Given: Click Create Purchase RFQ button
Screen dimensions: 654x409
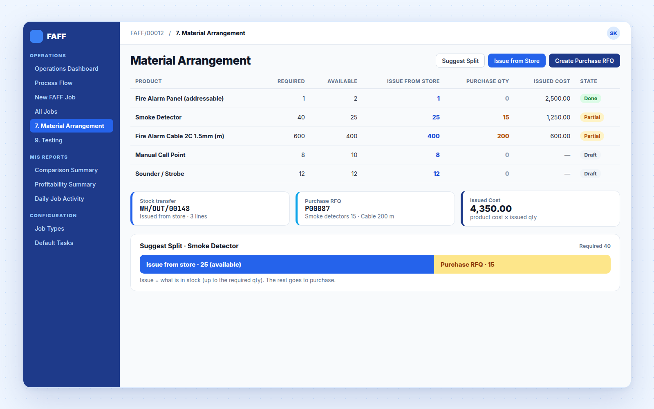Looking at the screenshot, I should tap(585, 61).
